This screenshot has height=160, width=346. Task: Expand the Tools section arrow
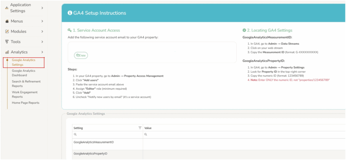point(42,42)
